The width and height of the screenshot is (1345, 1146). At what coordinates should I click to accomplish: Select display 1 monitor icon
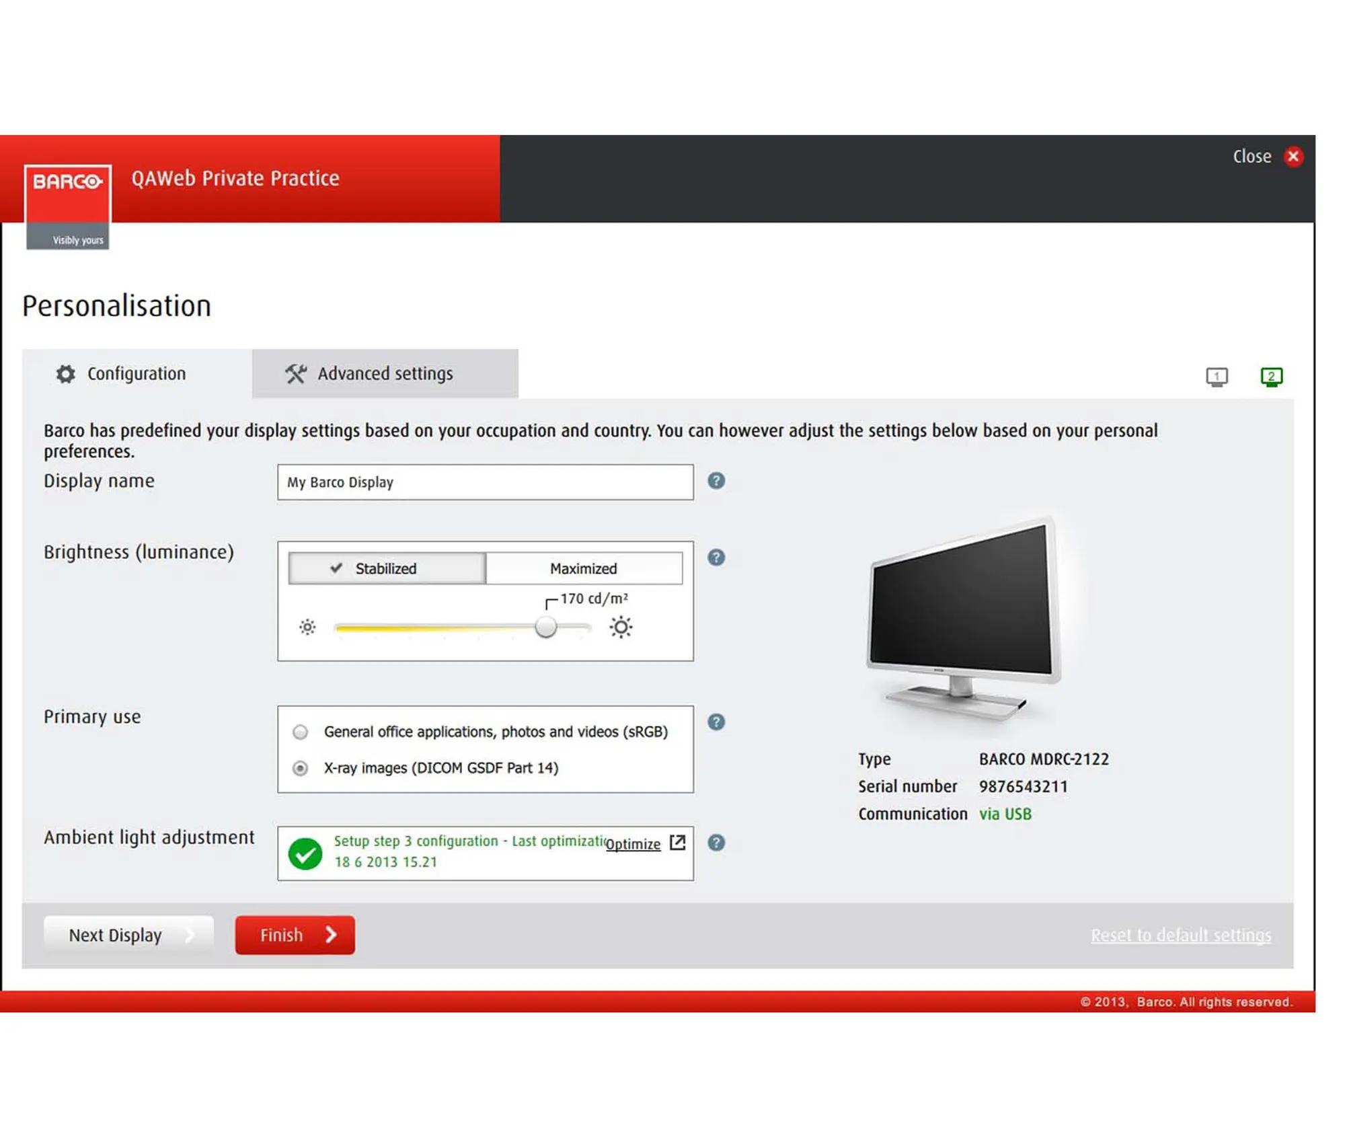[1216, 377]
